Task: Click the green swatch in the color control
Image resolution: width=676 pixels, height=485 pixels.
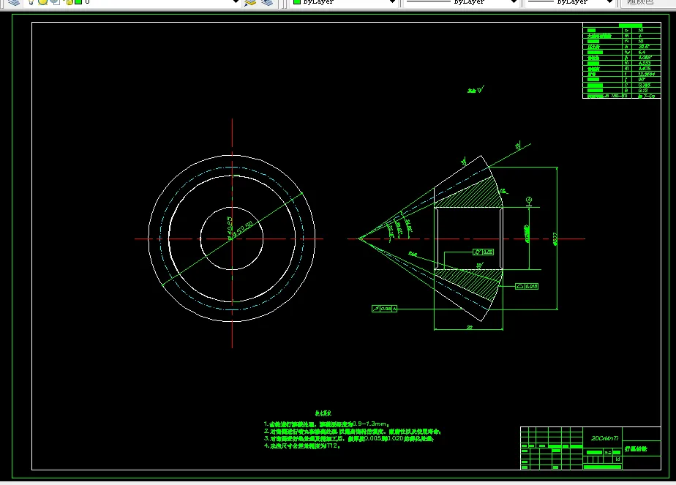Action: [x=296, y=2]
